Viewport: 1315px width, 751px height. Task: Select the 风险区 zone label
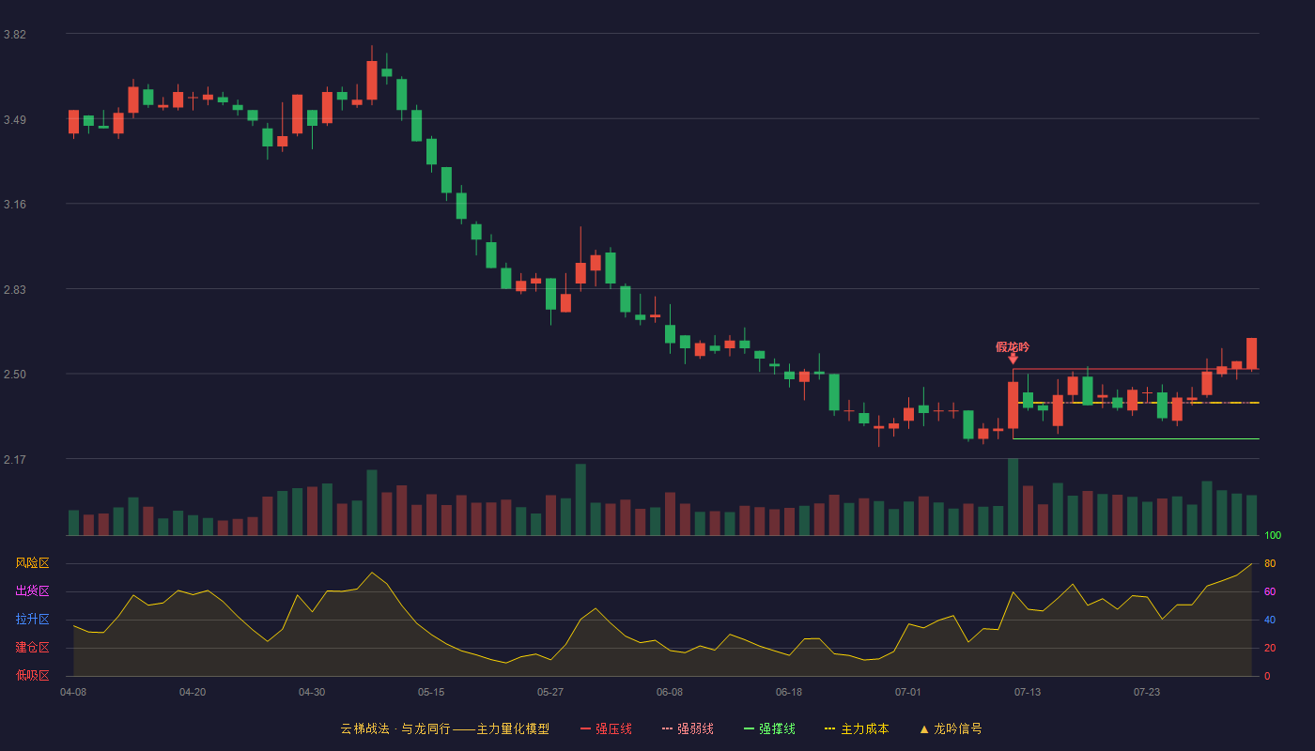click(32, 563)
